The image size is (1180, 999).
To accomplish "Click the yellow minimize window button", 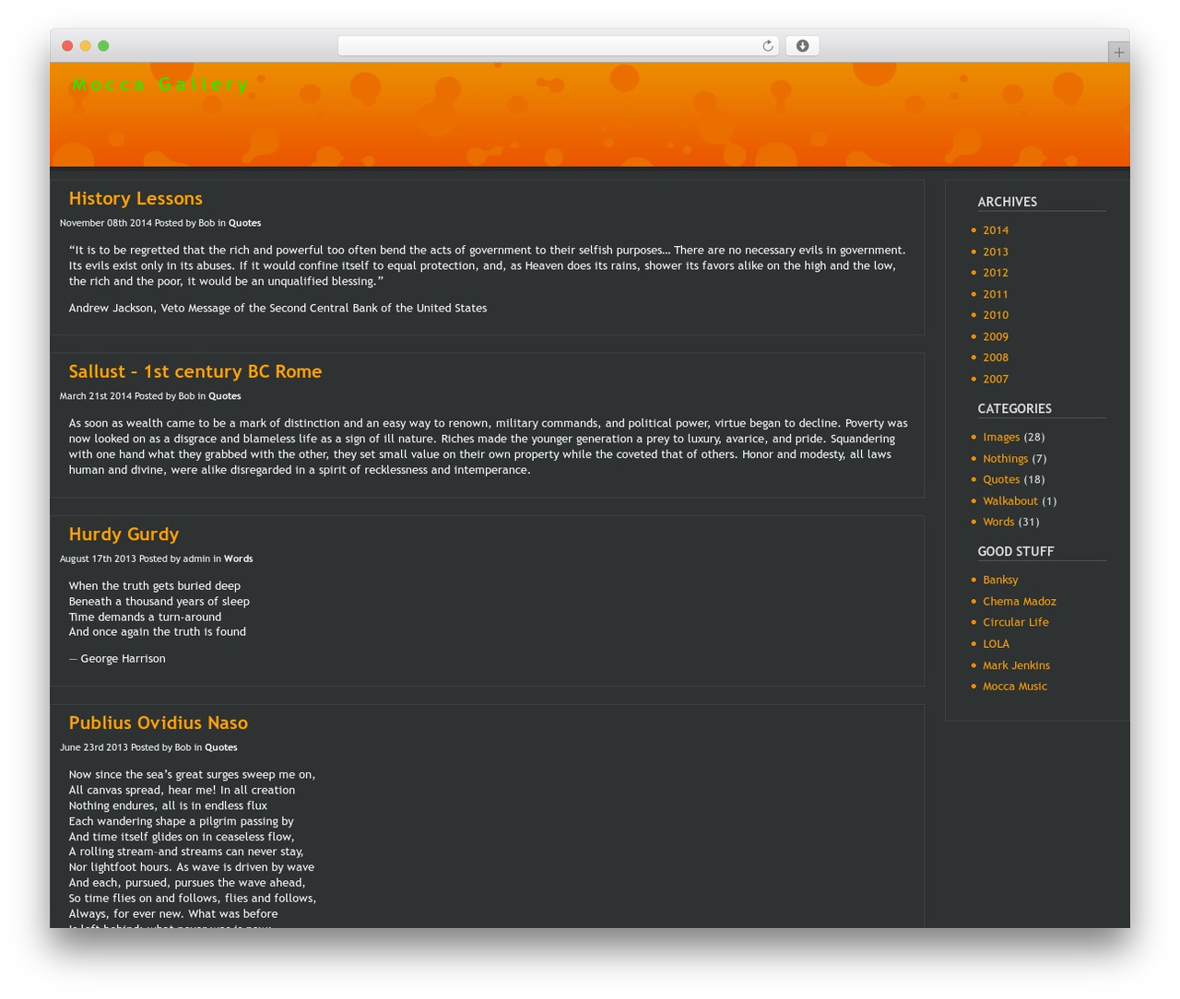I will [x=86, y=46].
